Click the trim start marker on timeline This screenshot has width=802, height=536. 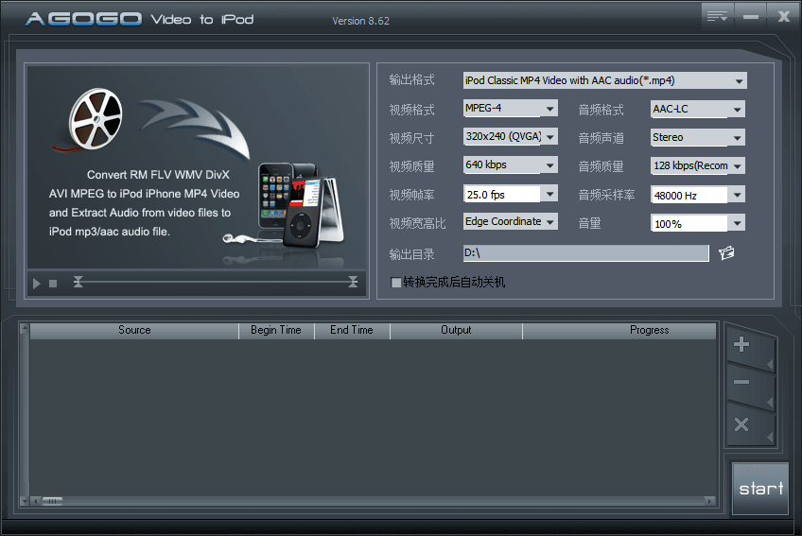pos(78,282)
